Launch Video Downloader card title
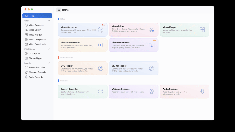 [x=121, y=43]
